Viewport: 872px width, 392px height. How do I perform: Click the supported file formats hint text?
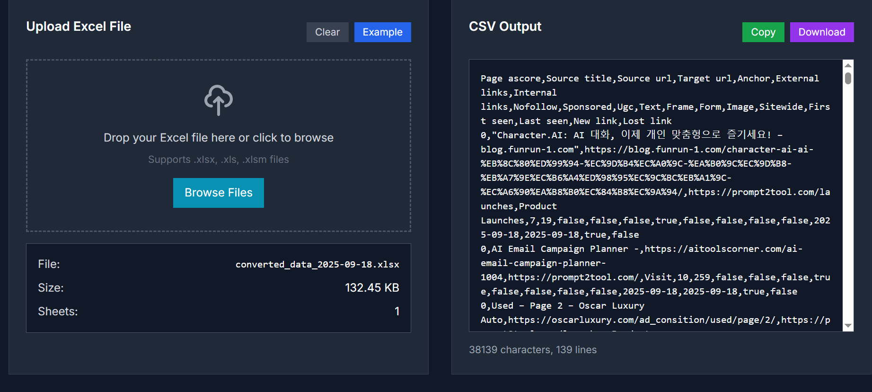218,160
